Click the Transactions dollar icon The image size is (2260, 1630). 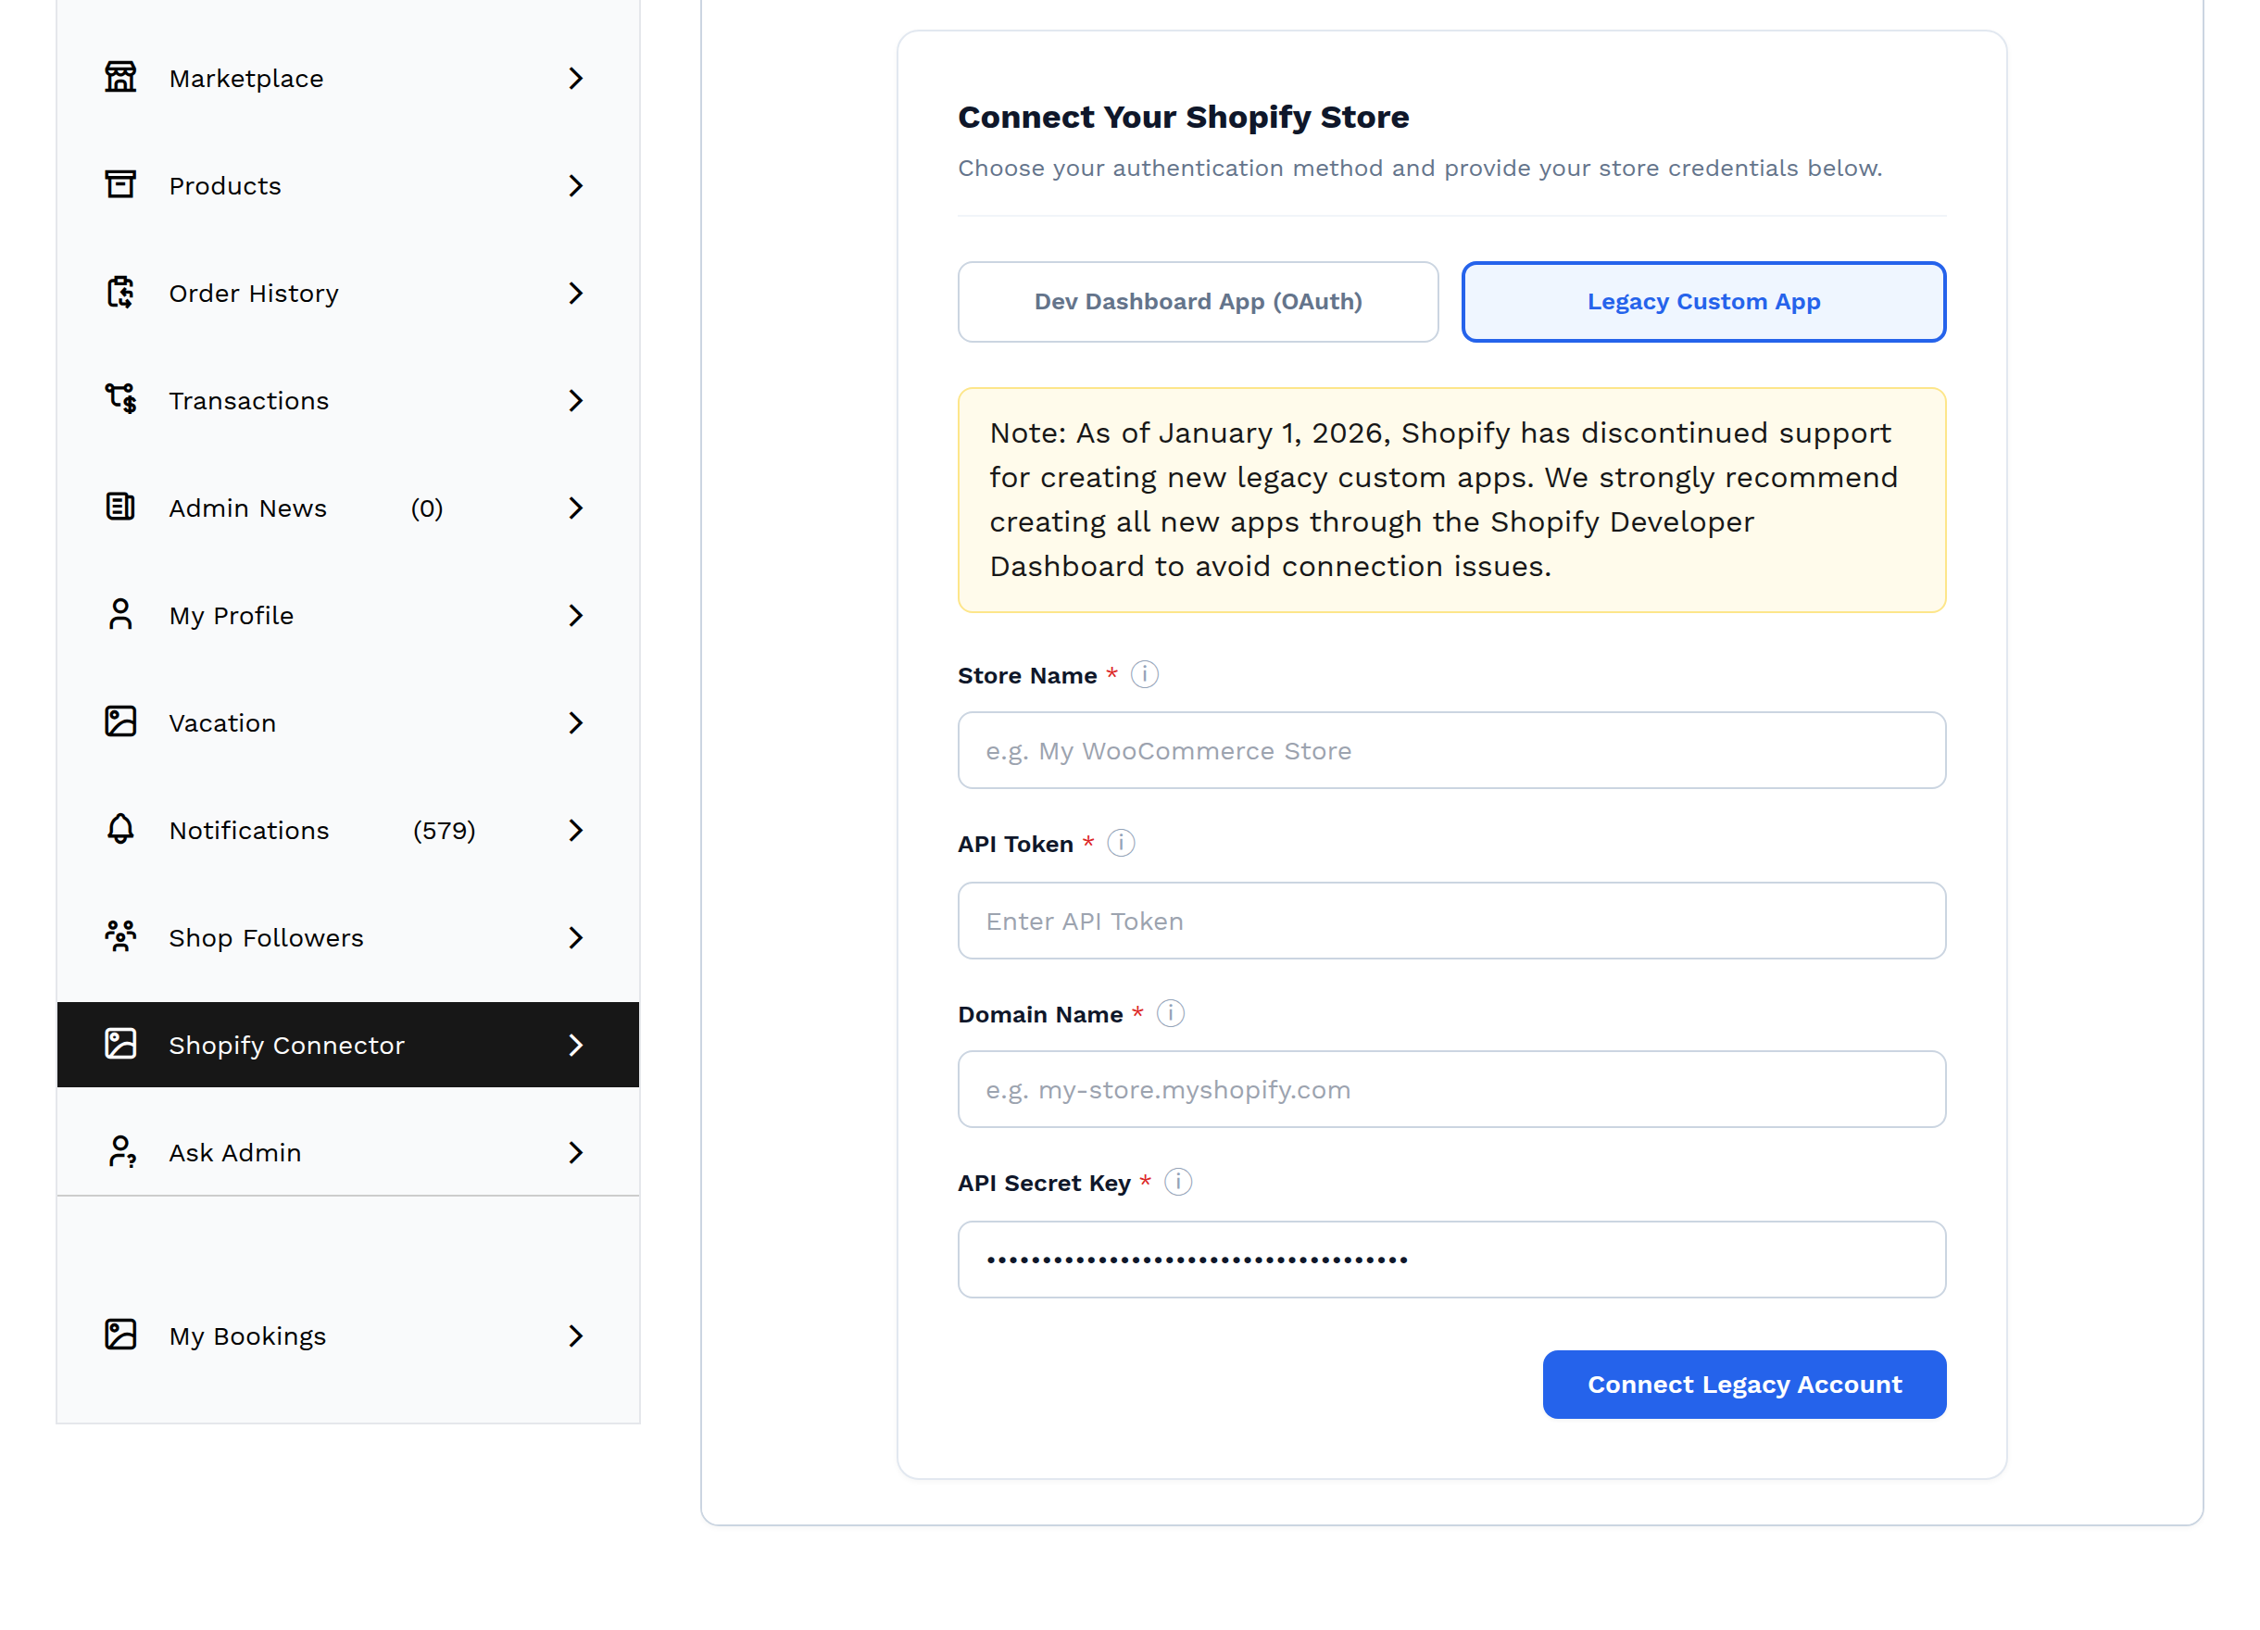point(120,400)
